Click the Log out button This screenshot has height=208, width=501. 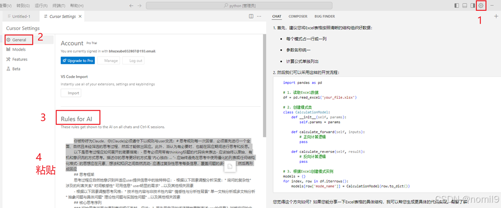133,60
